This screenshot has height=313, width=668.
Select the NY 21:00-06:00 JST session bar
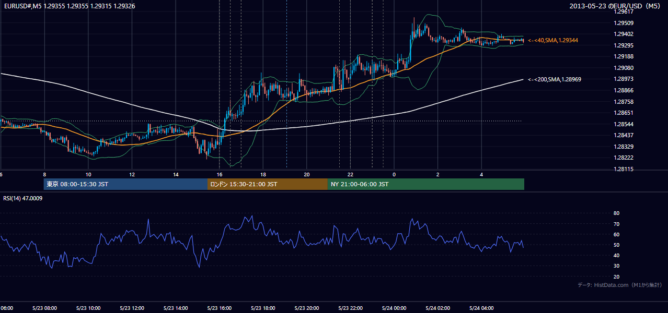click(426, 184)
